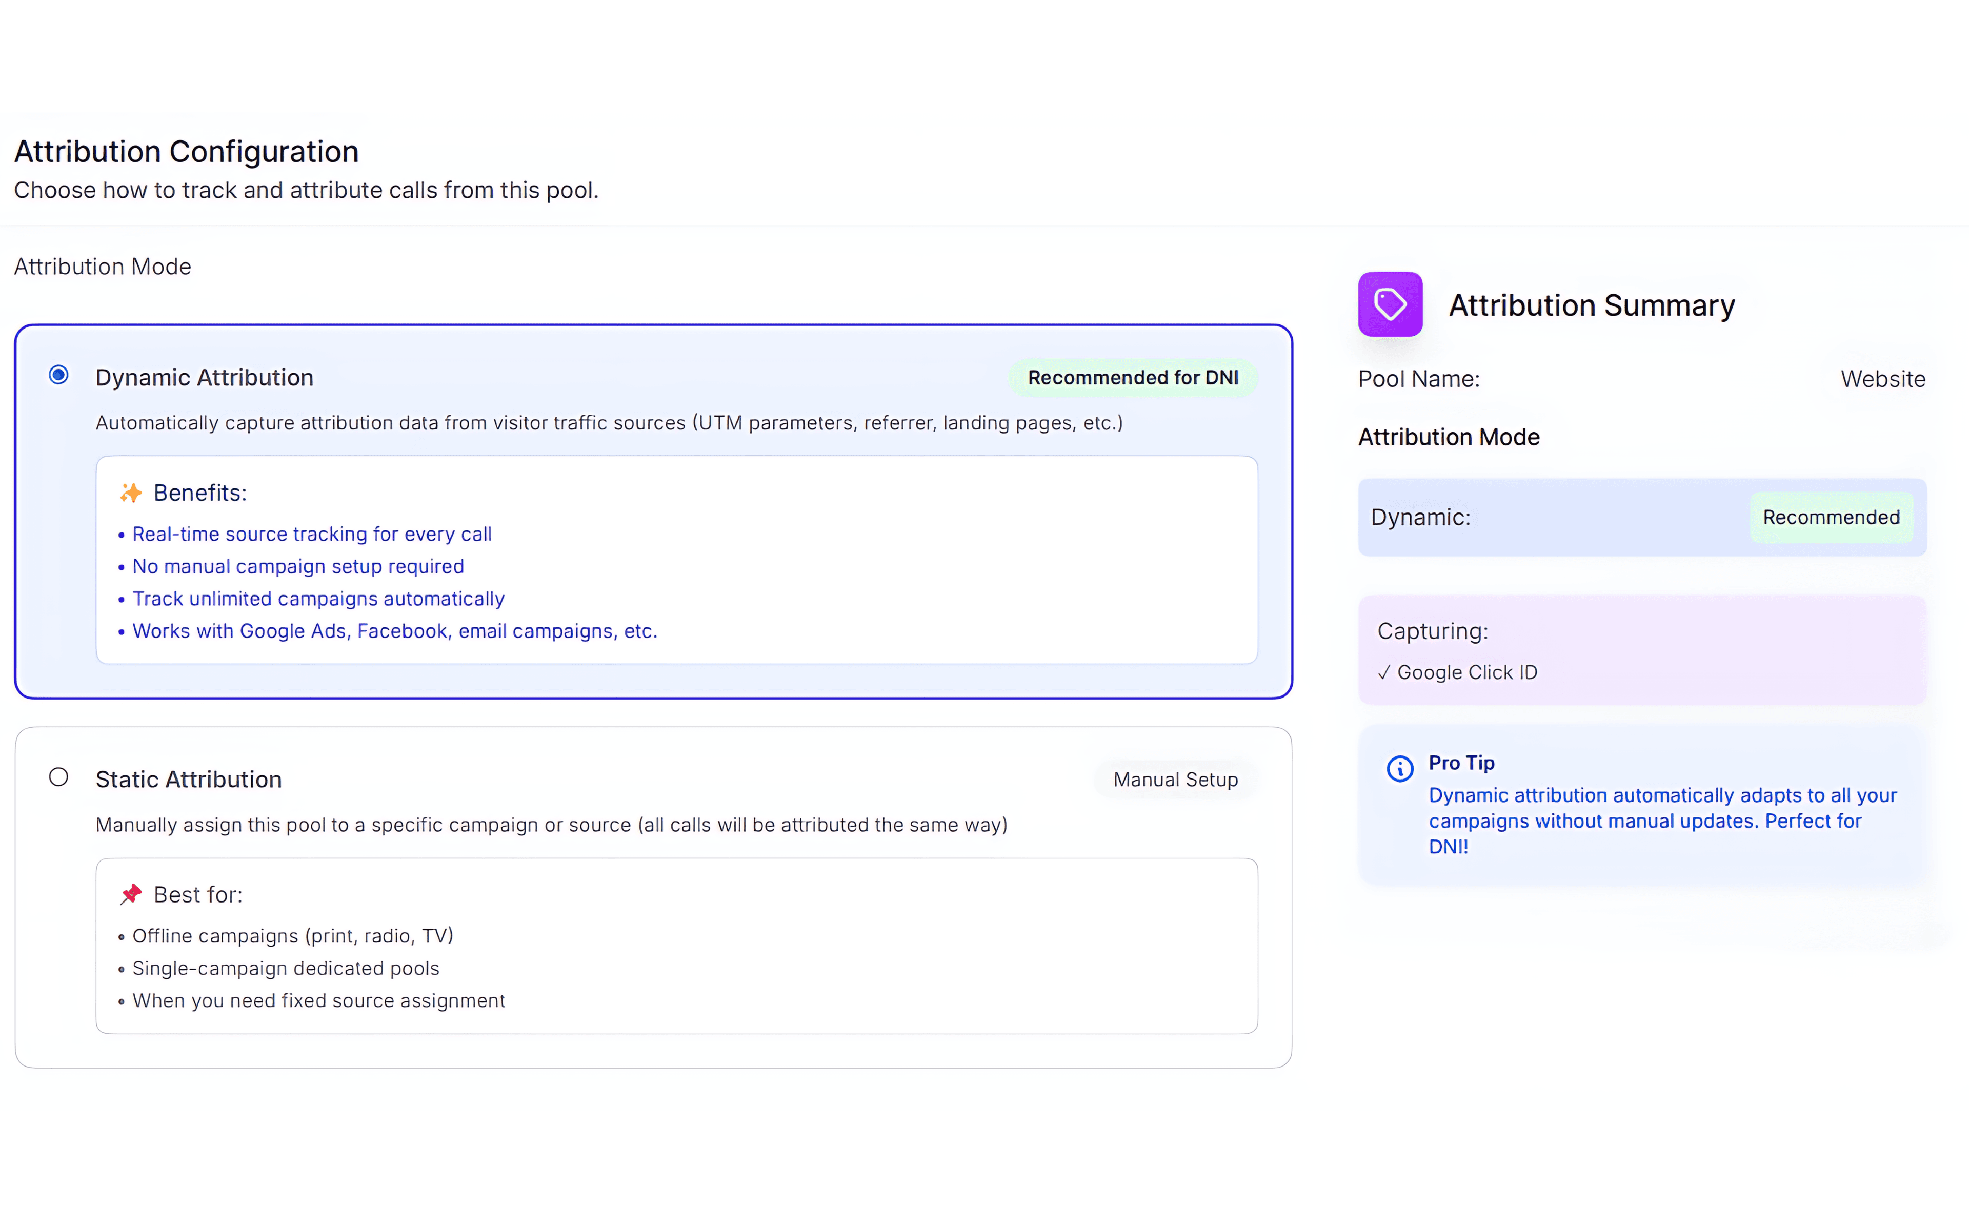Click 'Offline campaigns (print, radio, TV)'
Screen dimensions: 1969x1230
tap(293, 936)
